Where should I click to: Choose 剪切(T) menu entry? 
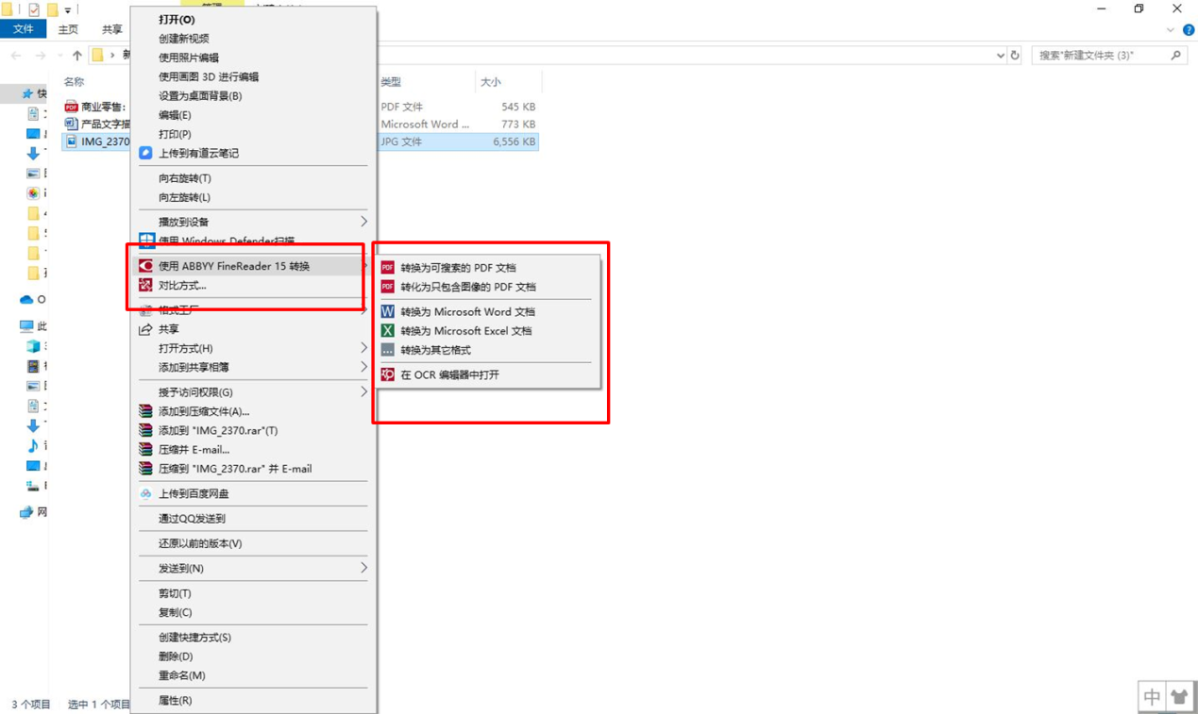(175, 593)
